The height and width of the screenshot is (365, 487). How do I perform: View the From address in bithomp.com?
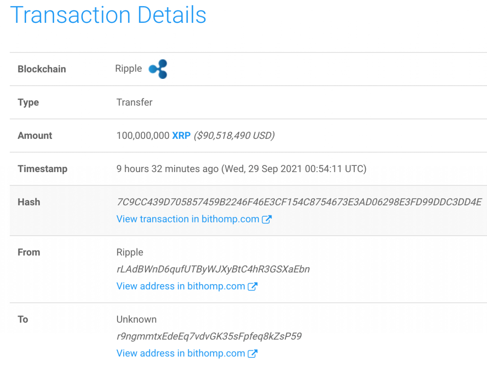(x=181, y=286)
